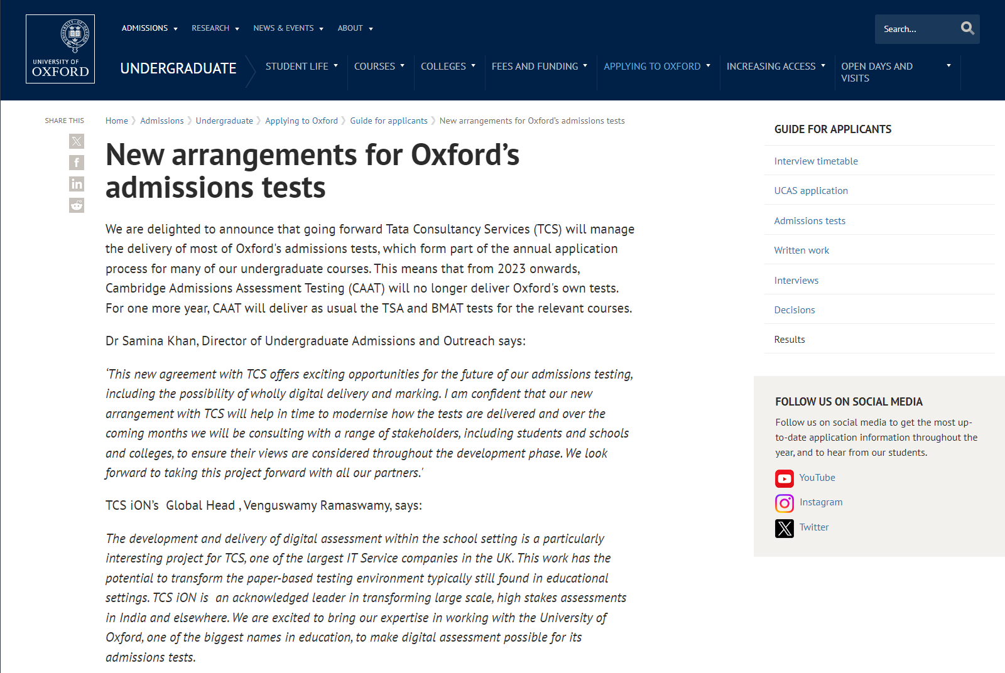
Task: Click the Guide for Applicants sidebar heading
Action: 833,129
